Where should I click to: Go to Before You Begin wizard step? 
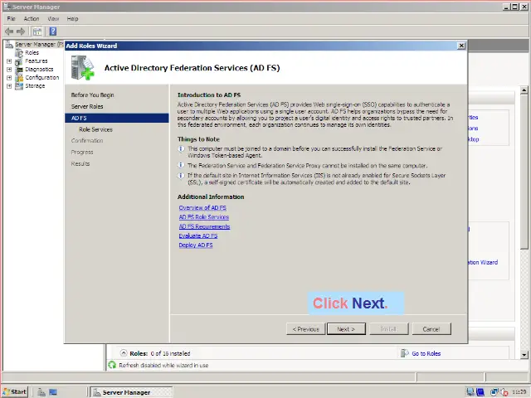tap(92, 95)
